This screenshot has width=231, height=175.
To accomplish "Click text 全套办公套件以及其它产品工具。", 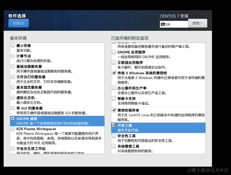I will 142,93.
